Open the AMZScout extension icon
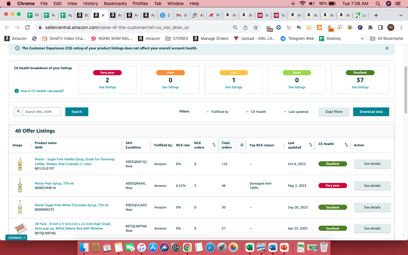Viewport: 408px width, 255px height. pos(309,27)
